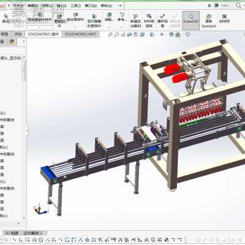
Task: Click Zoom to Fit in view toolbar
Action: pyautogui.click(x=110, y=35)
